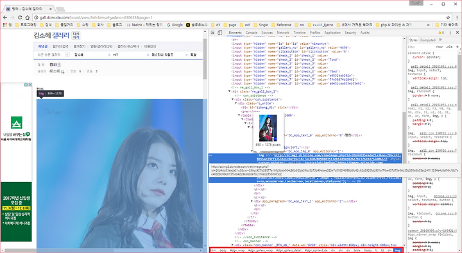
Task: Show more sidebar tabs chevron
Action: [x=440, y=40]
